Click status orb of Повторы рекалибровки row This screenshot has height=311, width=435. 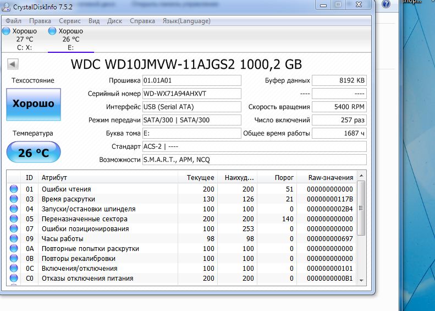pos(14,259)
